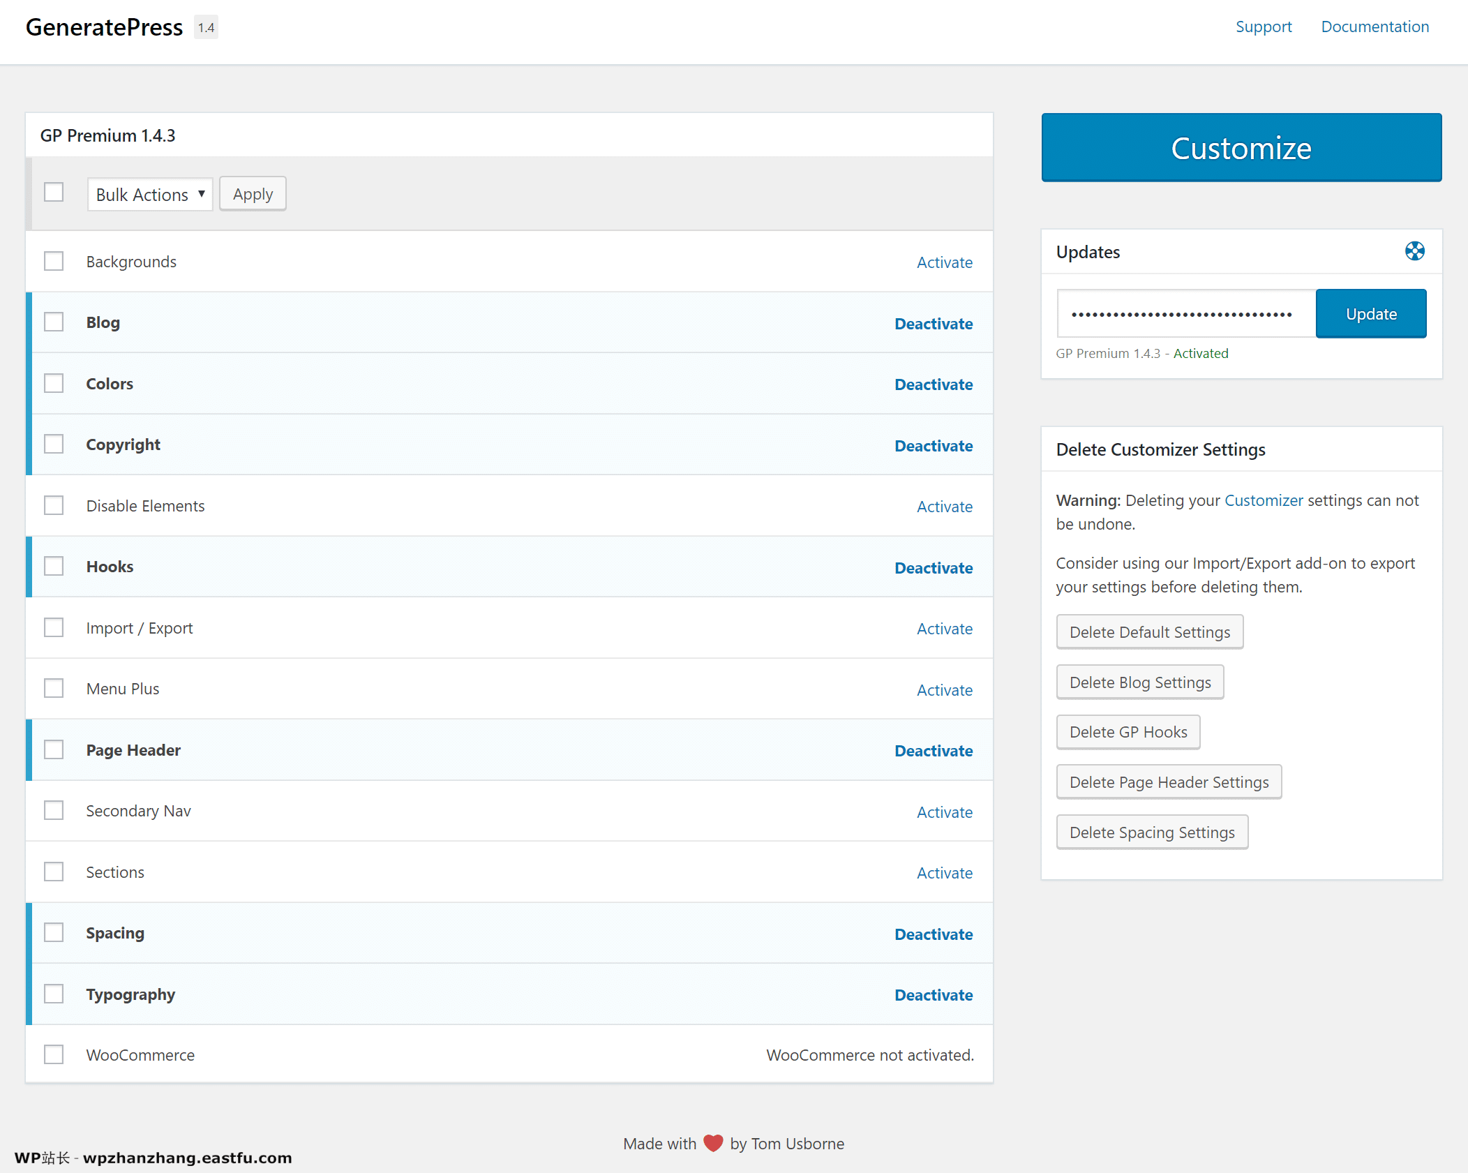The width and height of the screenshot is (1468, 1173).
Task: Click the GeneratePress title text
Action: click(x=104, y=27)
